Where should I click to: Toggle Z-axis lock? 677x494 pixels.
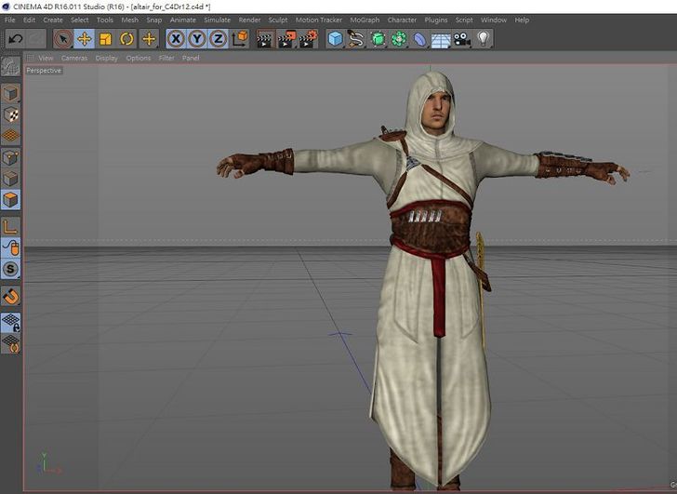tap(218, 39)
